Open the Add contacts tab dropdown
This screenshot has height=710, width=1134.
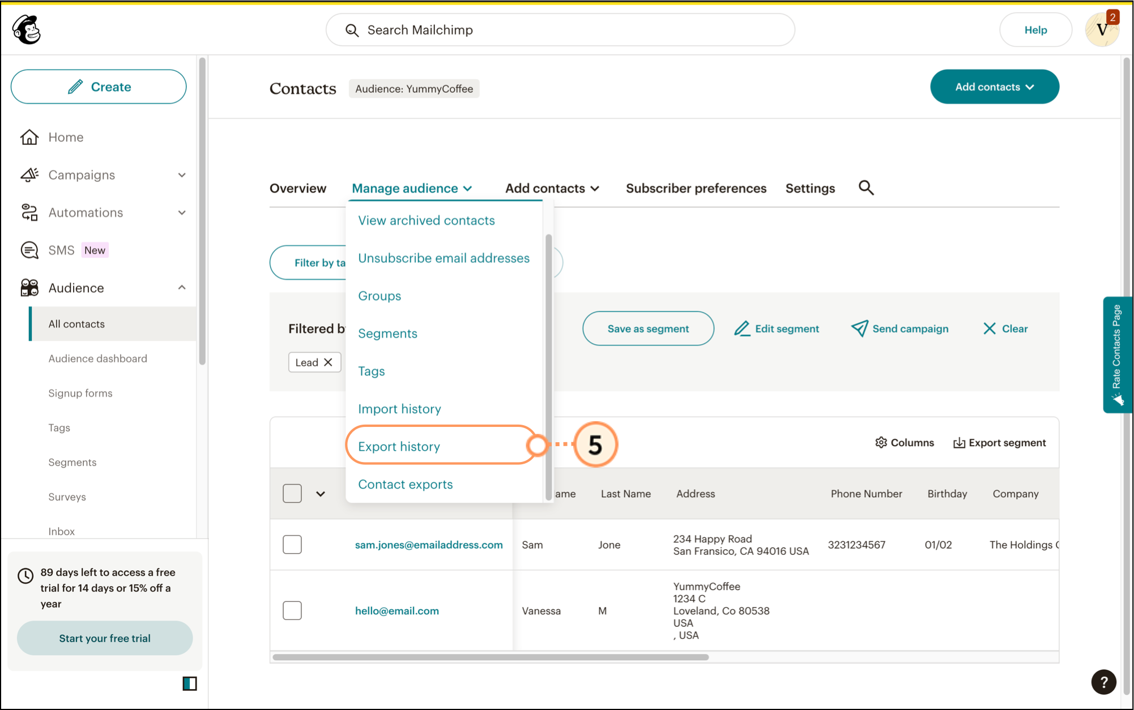[552, 189]
